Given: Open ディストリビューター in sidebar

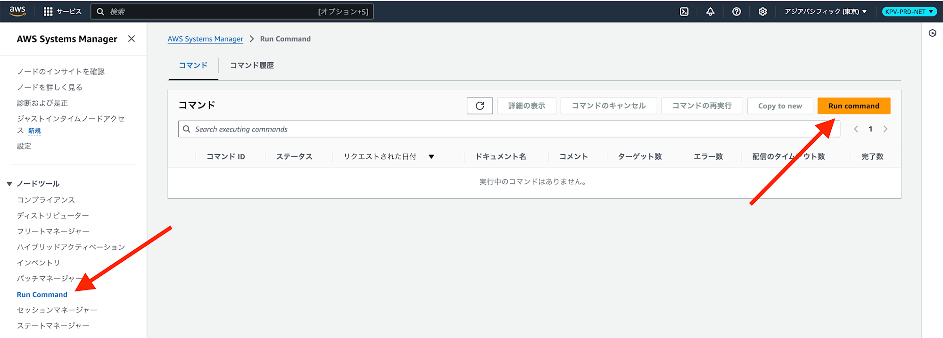Looking at the screenshot, I should tap(53, 215).
